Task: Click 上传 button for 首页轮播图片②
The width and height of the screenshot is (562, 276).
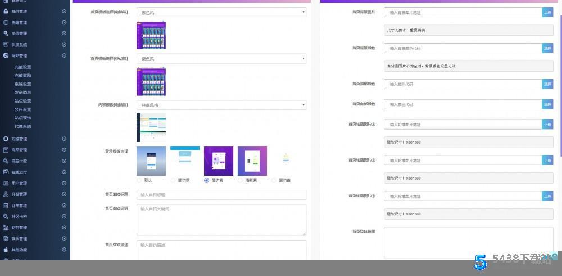Action: coord(547,160)
